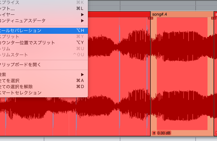Select the menu item with shortcut ⌥Y
Viewport: 217px width, 141px height.
[x=44, y=43]
